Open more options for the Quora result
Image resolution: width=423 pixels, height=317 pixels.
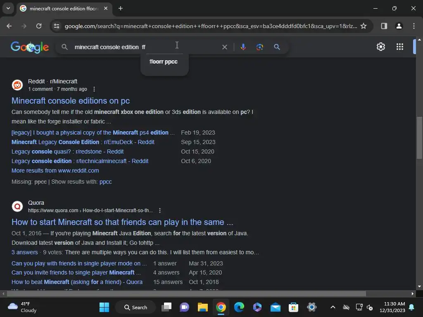(x=160, y=211)
